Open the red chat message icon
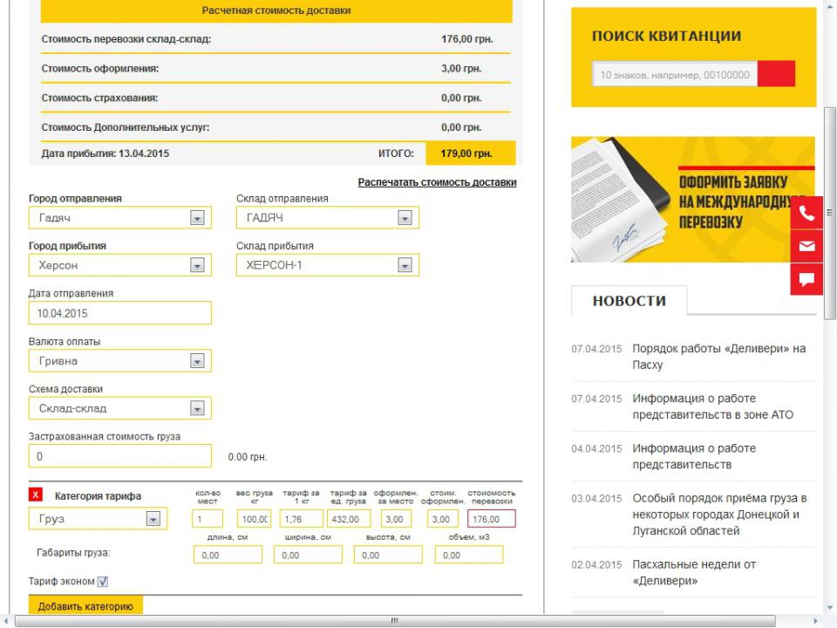 tap(806, 279)
